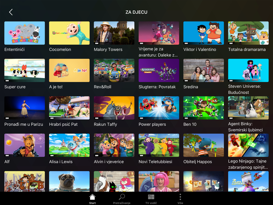
Task: Open the Ententinići thumbnail
Action: tap(25, 33)
